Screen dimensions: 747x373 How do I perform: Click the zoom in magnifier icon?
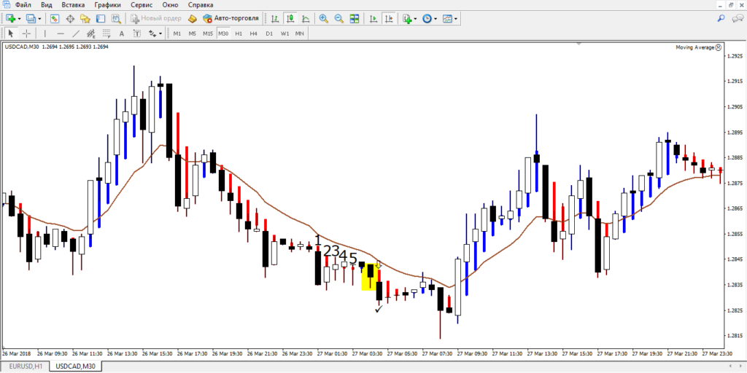323,18
